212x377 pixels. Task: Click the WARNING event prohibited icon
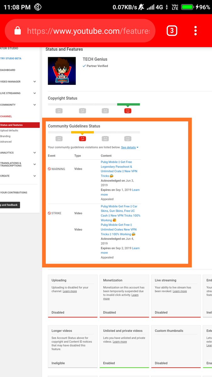pos(49,169)
